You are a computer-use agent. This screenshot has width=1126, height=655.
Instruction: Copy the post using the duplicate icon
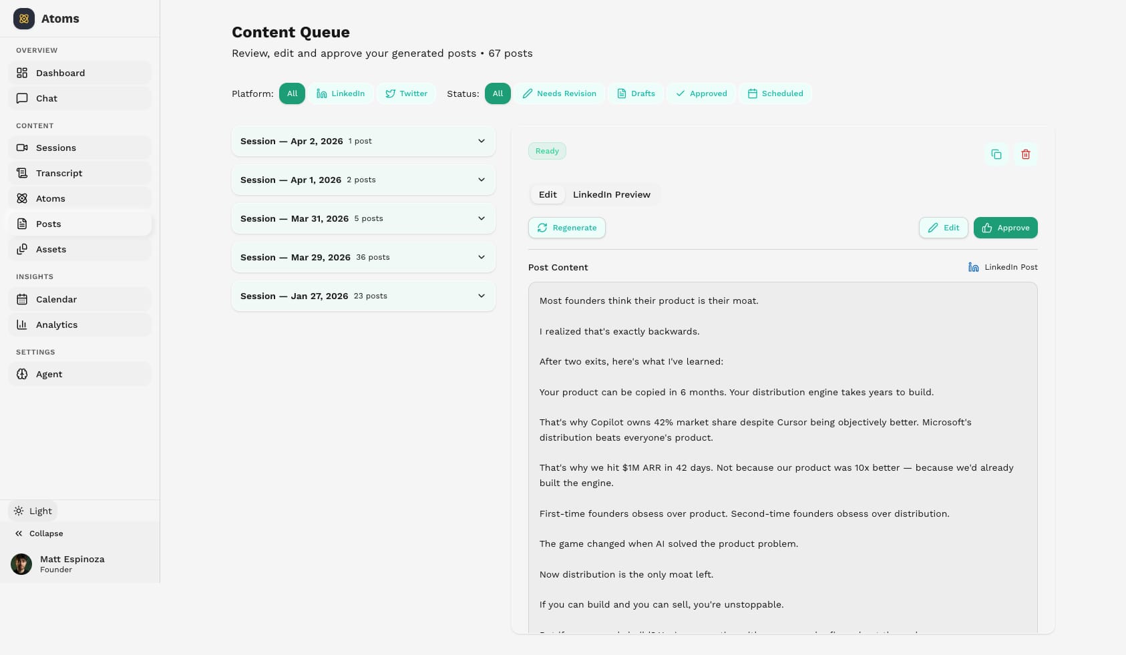pos(996,154)
